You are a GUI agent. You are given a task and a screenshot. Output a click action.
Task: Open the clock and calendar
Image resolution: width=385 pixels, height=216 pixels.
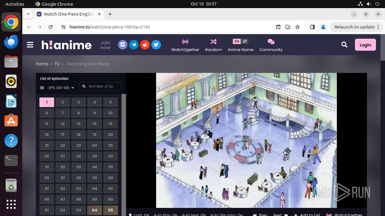click(x=204, y=4)
